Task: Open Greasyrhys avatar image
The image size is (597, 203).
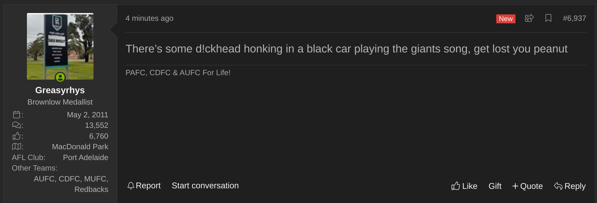Action: pos(60,46)
